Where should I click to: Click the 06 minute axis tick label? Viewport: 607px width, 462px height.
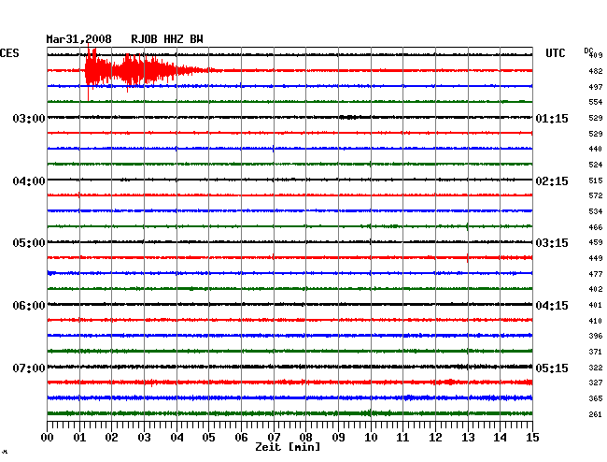(241, 437)
